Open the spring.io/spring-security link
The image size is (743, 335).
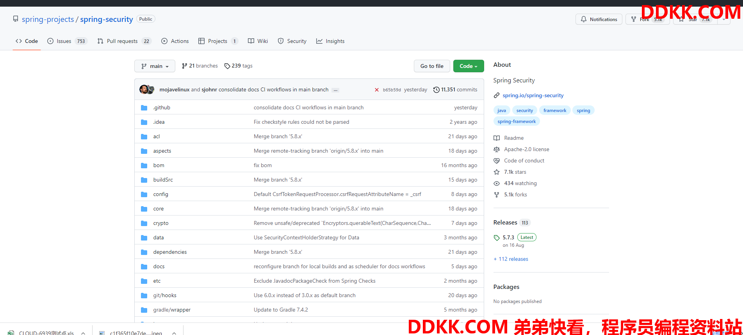[533, 95]
